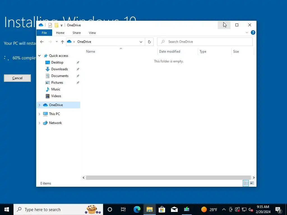Switch to Details view icon
287x215 pixels.
(x=246, y=183)
